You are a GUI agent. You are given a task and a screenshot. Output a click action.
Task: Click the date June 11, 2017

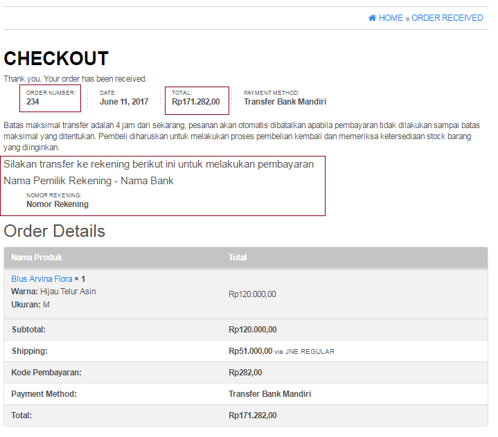click(x=124, y=102)
